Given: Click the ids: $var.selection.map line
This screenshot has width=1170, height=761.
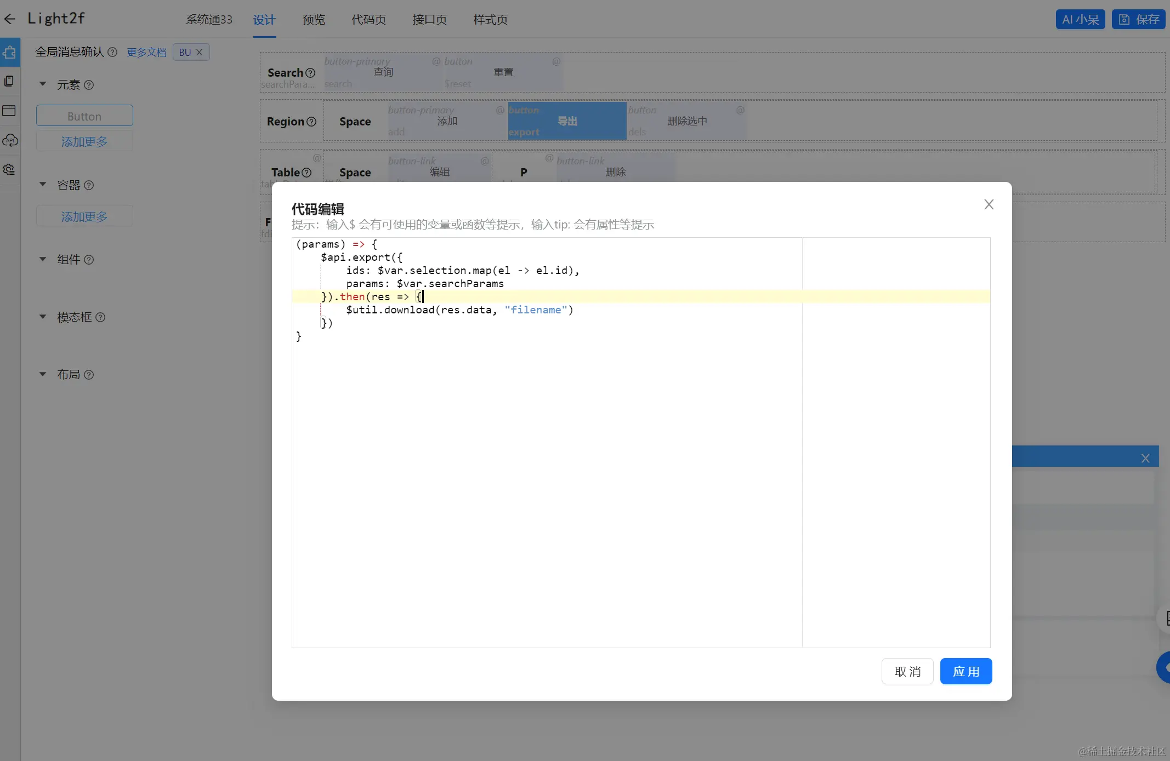Looking at the screenshot, I should (x=463, y=271).
